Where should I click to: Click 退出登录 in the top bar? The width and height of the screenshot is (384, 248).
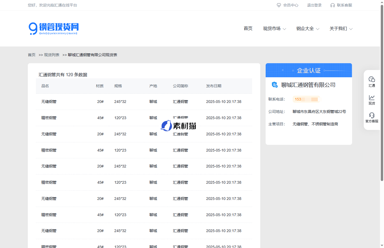314,5
